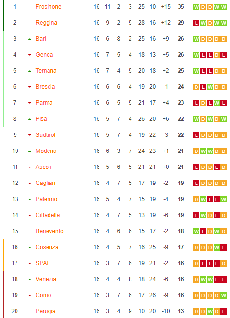Image resolution: width=230 pixels, height=318 pixels.
Task: Click the green up arrow beside Venezia
Action: click(30, 279)
